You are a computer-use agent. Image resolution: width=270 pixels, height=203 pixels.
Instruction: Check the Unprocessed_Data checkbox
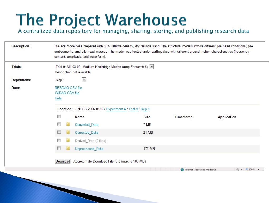coord(59,148)
